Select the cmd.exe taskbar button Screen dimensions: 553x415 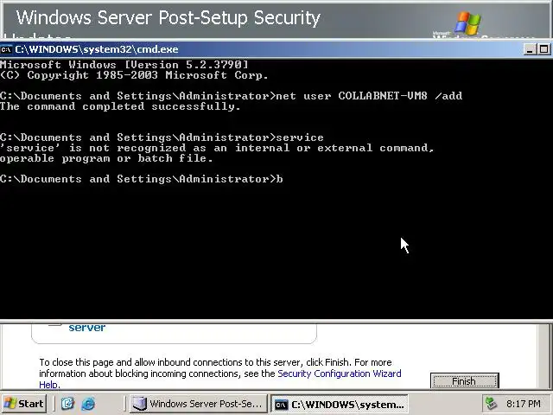coord(340,404)
